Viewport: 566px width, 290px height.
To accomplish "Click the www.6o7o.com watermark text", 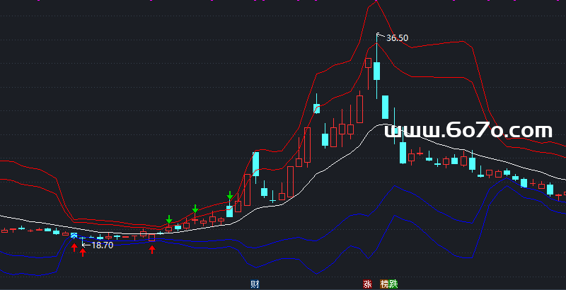I will click(x=468, y=130).
